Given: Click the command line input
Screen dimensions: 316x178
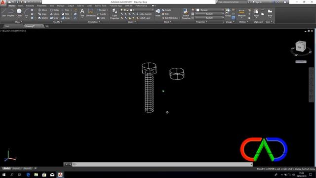Looking at the screenshot, I should click(x=162, y=164).
